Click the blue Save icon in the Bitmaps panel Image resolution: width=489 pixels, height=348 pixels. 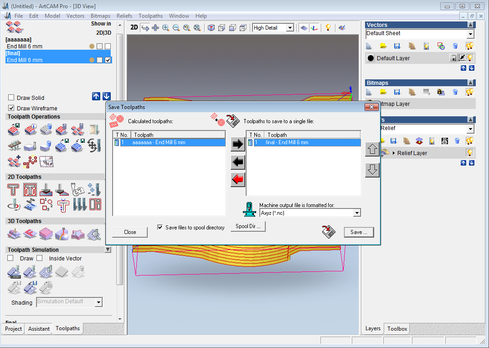click(x=397, y=92)
